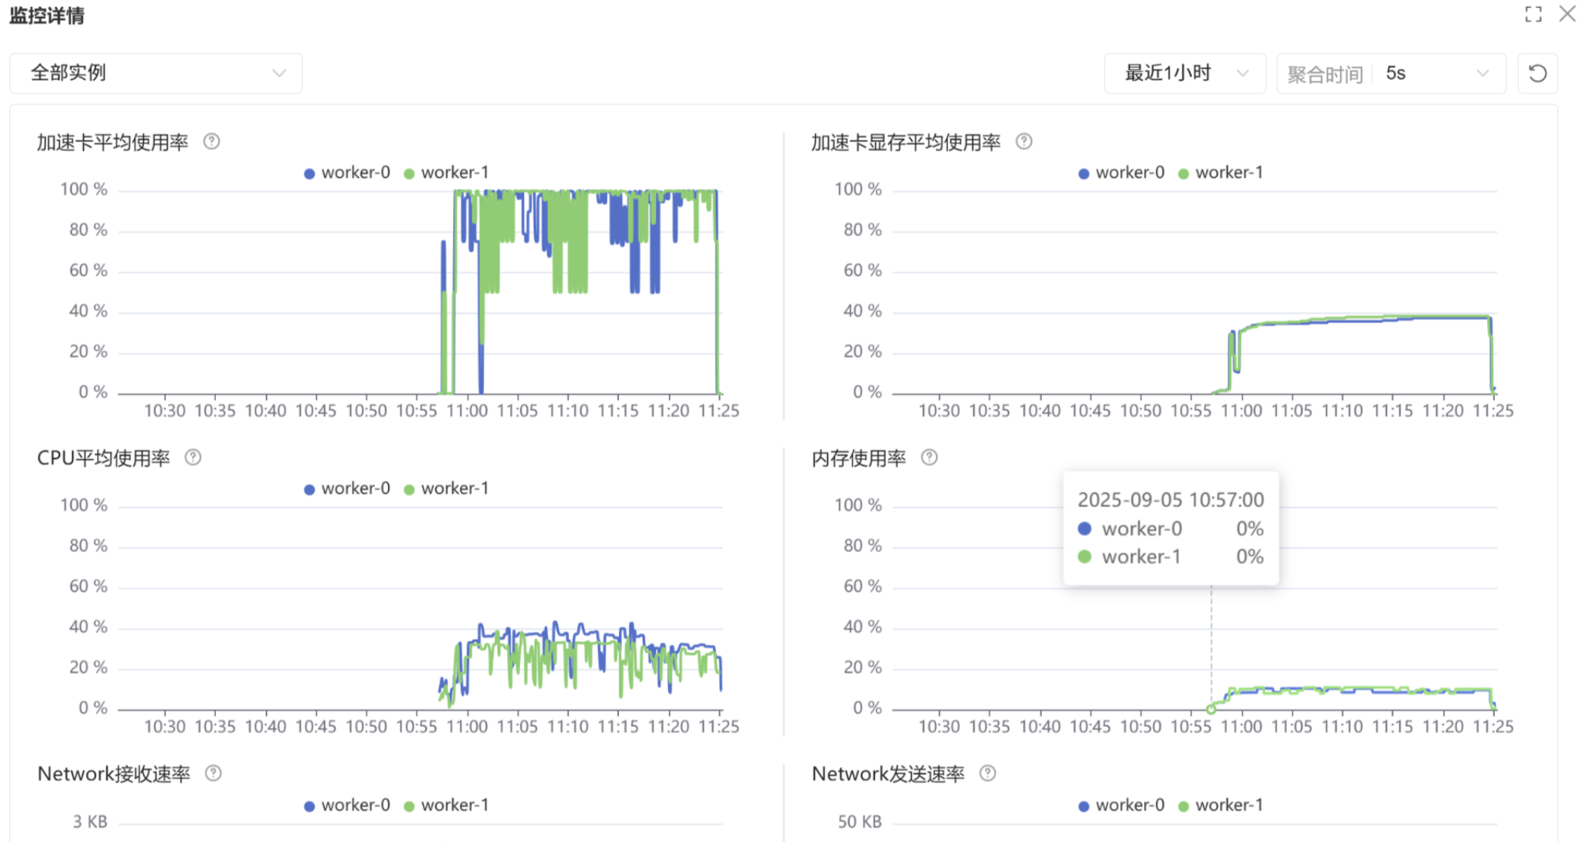
Task: Click the 内存使用率 data point at 10:57
Action: point(1210,709)
